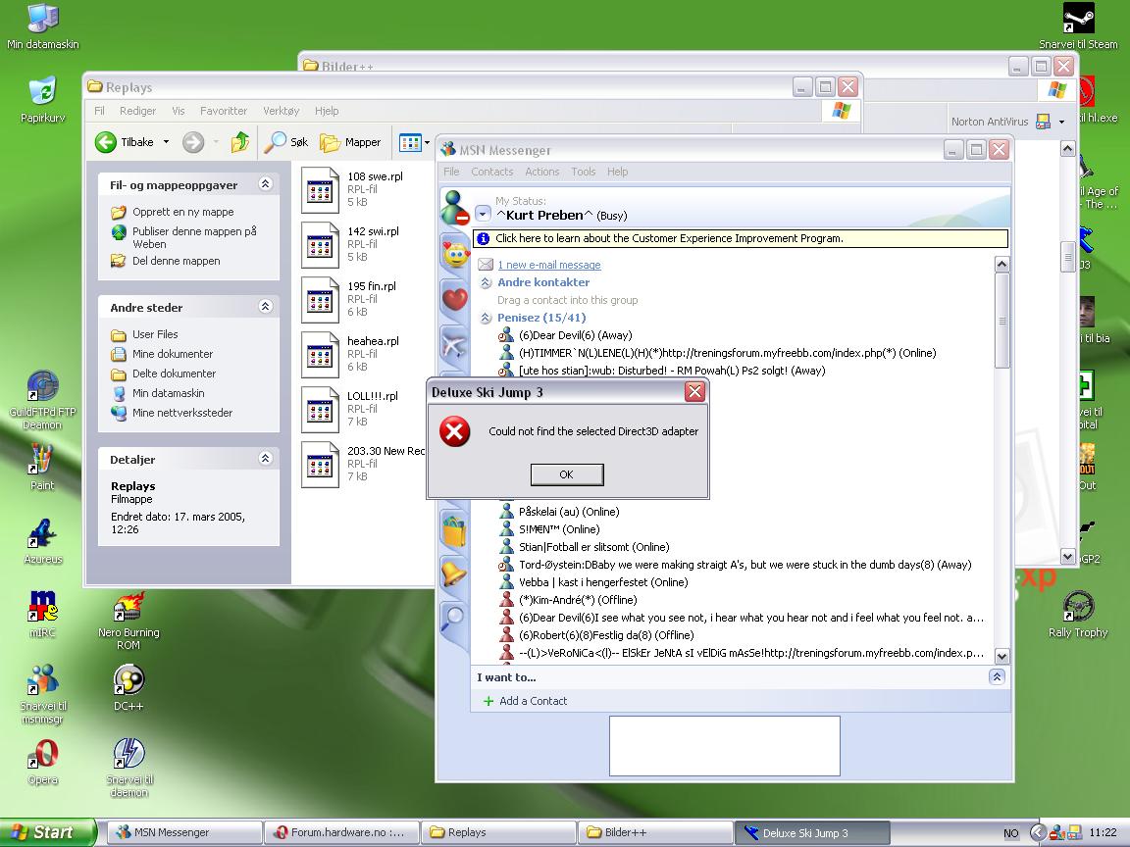The width and height of the screenshot is (1130, 847).
Task: Click the Søk search button
Action: click(x=286, y=142)
